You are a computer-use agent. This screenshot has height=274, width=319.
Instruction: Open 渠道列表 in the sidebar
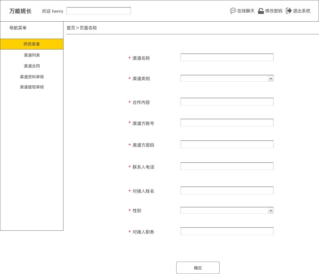coord(32,55)
